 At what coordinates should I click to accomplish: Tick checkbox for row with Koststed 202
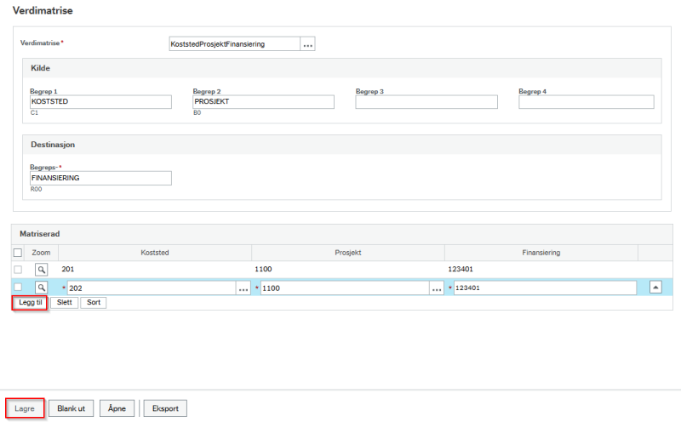pyautogui.click(x=18, y=287)
